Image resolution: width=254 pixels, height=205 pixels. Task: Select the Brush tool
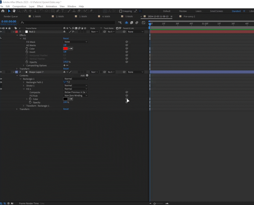[69, 11]
